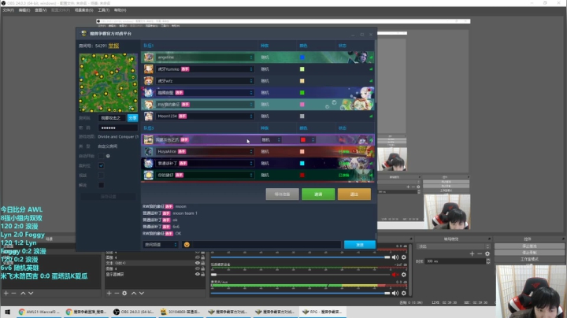Screen dimensions: 567x318
Task: Open the 查看(V) menu in OBS
Action: pos(40,10)
